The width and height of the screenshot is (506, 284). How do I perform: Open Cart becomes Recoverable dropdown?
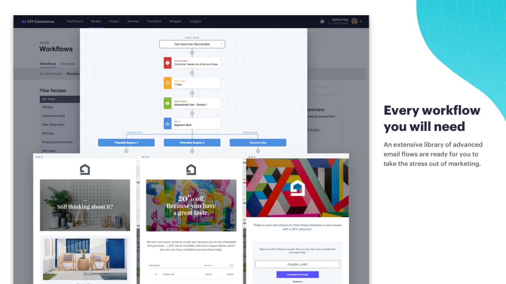coord(192,44)
